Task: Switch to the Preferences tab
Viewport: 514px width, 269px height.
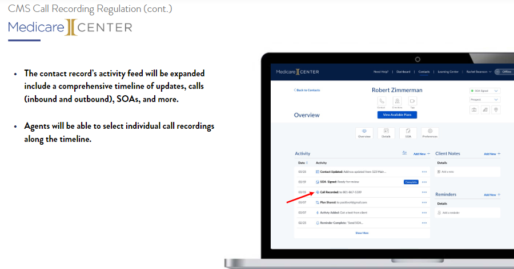Action: tap(429, 133)
